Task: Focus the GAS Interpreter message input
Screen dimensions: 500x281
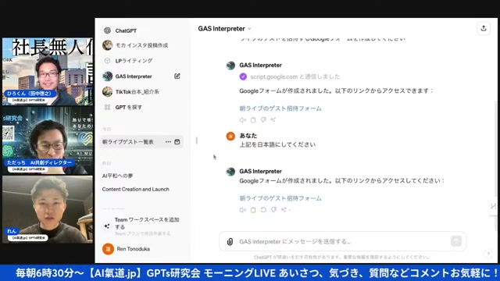Action: point(343,241)
